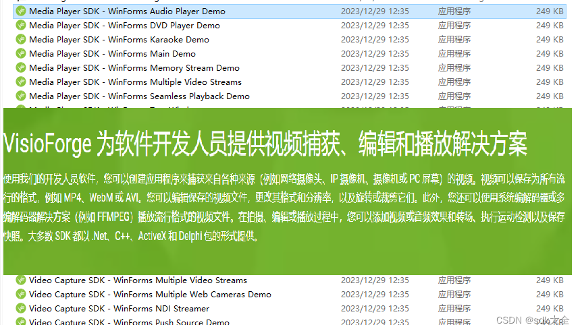Viewport: 580px width, 331px height.
Task: Click the WinForms NDI Streamer file icon
Action: [x=21, y=309]
